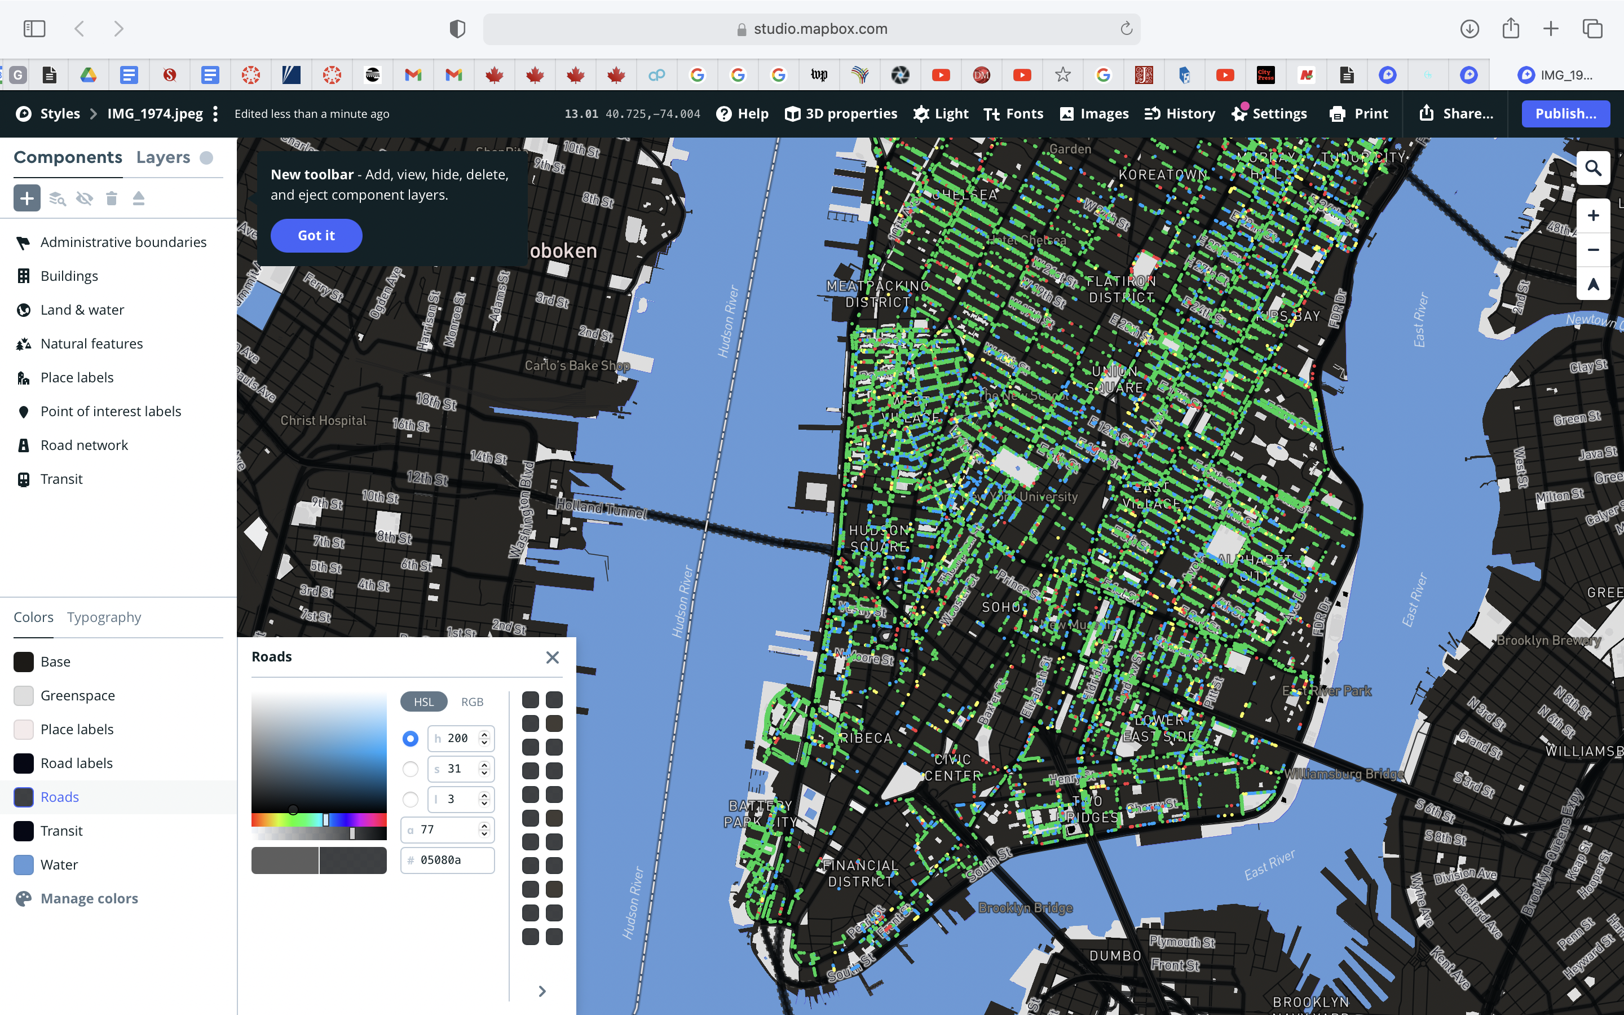Increment the hue value using the stepper

pyautogui.click(x=483, y=734)
